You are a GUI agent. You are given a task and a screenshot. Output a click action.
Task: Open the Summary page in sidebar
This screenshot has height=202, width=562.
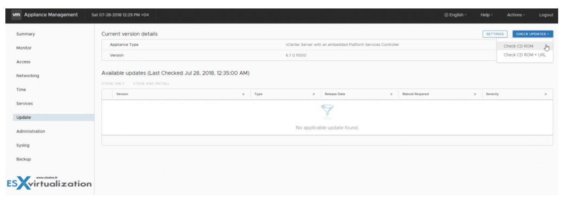[x=25, y=34]
